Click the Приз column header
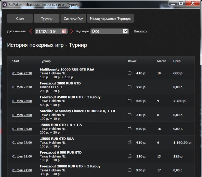The width and height of the screenshot is (202, 177). [x=177, y=61]
